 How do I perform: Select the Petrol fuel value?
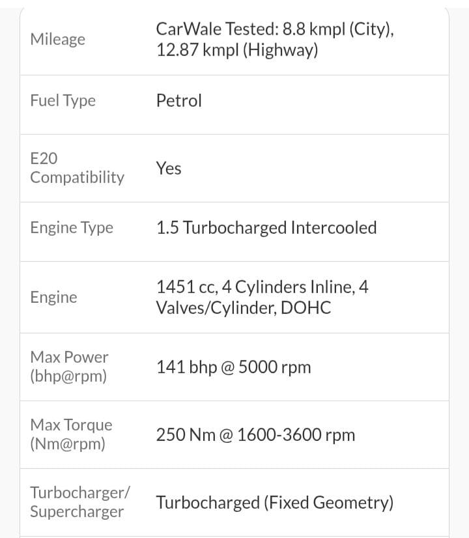coord(179,100)
